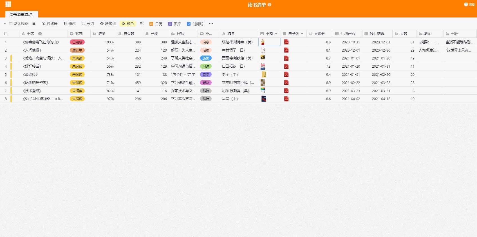Select the 读书清单管理 table tab
This screenshot has height=237, width=477.
coord(21,14)
